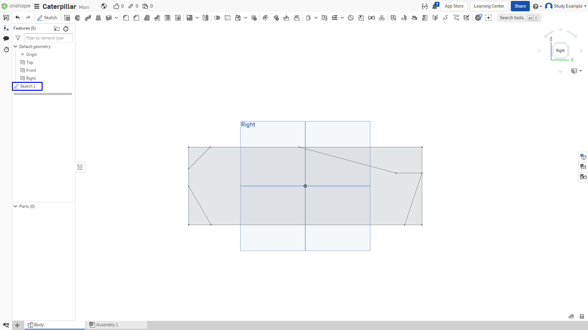Click the like (thumbs up) counter
This screenshot has height=330, width=588.
[119, 6]
